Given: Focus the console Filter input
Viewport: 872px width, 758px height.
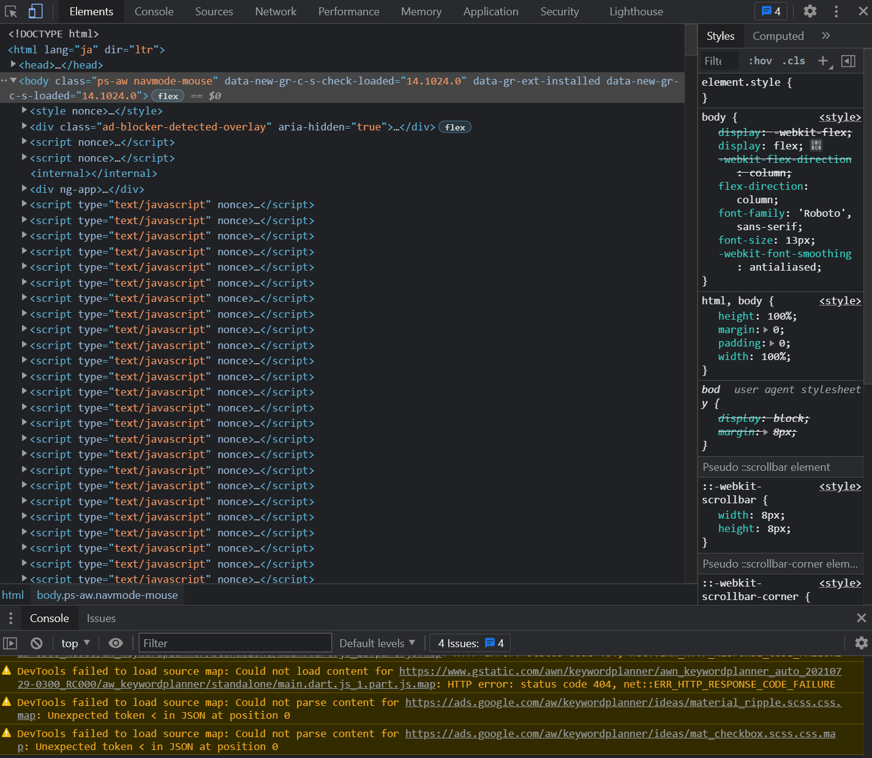Looking at the screenshot, I should (235, 643).
